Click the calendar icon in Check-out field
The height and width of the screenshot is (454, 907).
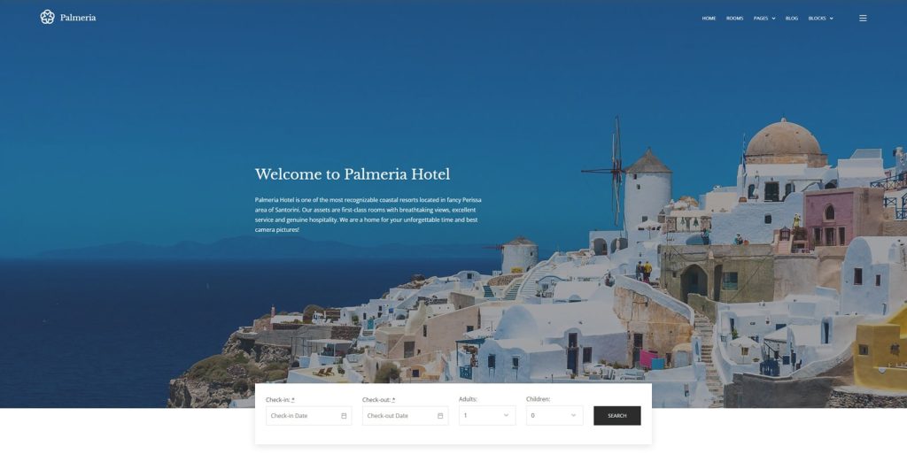(440, 416)
